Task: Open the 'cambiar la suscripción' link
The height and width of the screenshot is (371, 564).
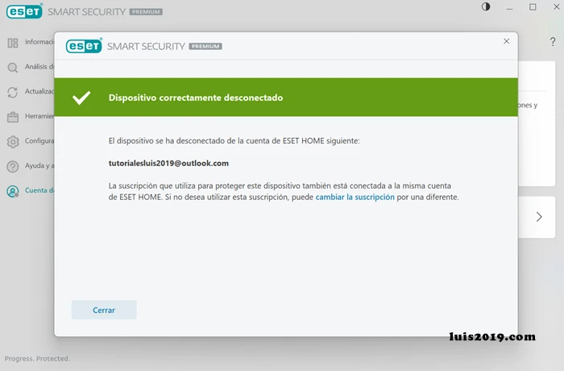Action: pyautogui.click(x=355, y=197)
